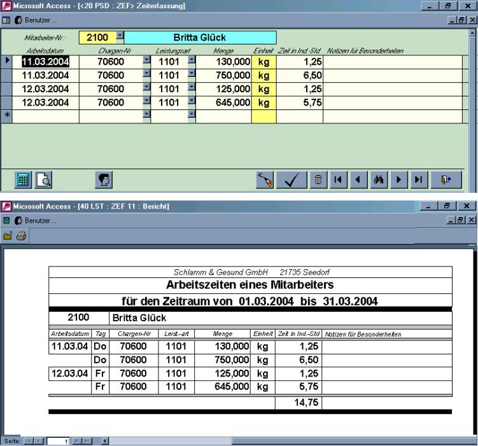Select the new empty record row marker
Image resolution: width=478 pixels, height=446 pixels.
[x=8, y=116]
